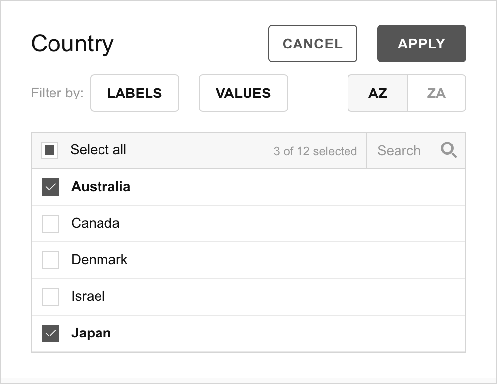Check the Denmark checkbox
Viewport: 497px width, 384px height.
(50, 260)
